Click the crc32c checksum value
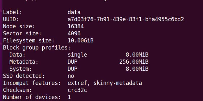 coord(77,90)
